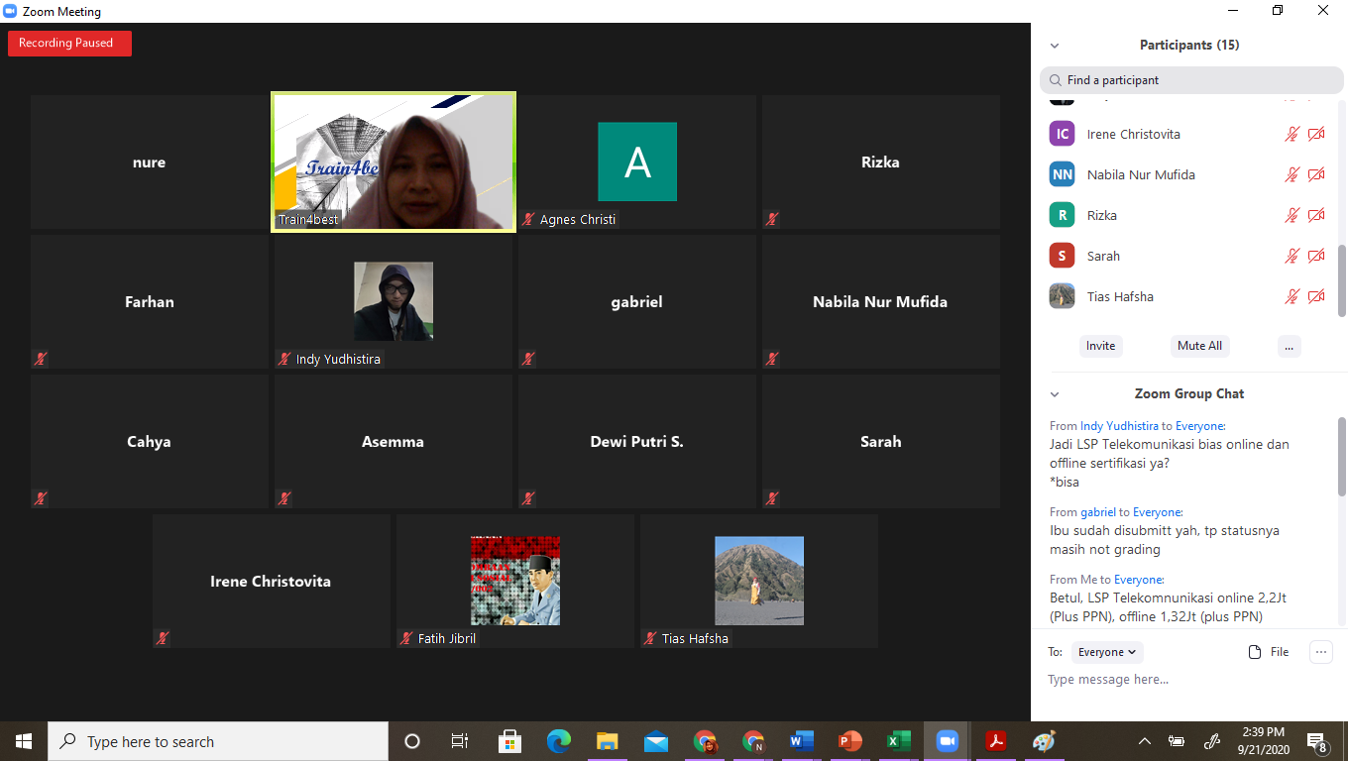
Task: Click the Mute All button
Action: tap(1199, 346)
